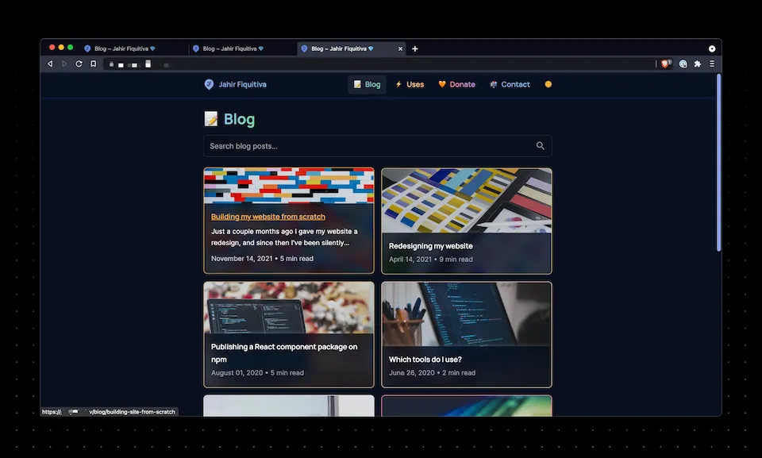762x458 pixels.
Task: Expand the tab list dropdown at top right
Action: tap(712, 48)
